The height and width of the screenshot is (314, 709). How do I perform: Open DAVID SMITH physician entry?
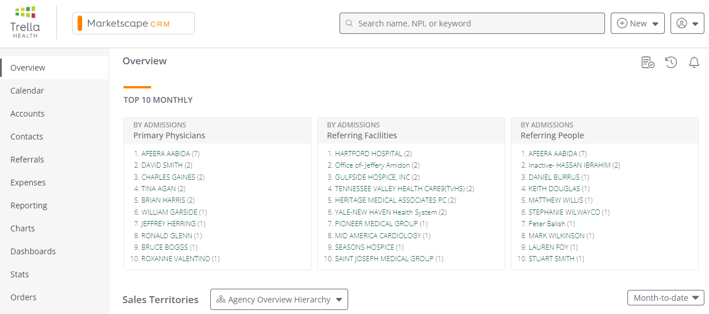(162, 165)
